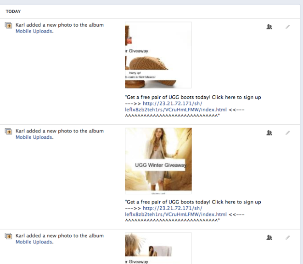Click the pencil edit icon on the second post
This screenshot has height=264, width=303.
[288, 133]
